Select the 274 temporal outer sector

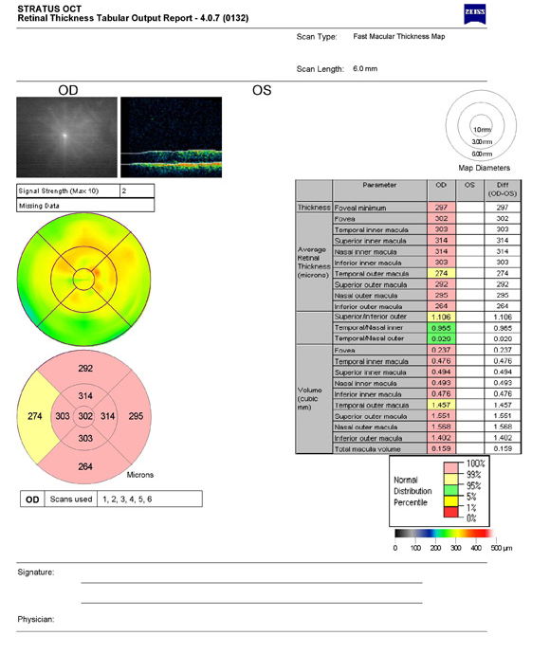35,416
